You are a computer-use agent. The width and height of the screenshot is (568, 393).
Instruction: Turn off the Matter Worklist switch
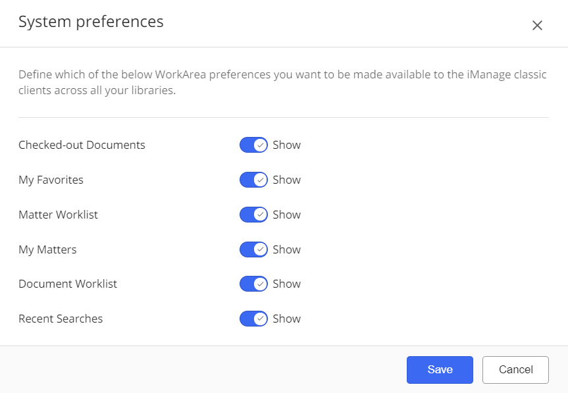click(253, 215)
